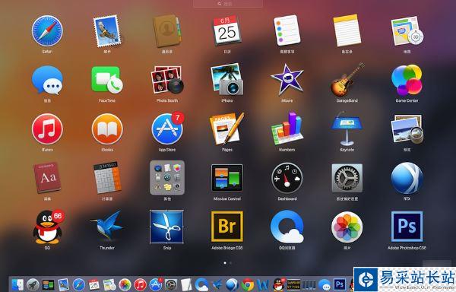Launch Messages from the Launchpad grid
Viewport: 456px width, 292px height.
coord(47,80)
